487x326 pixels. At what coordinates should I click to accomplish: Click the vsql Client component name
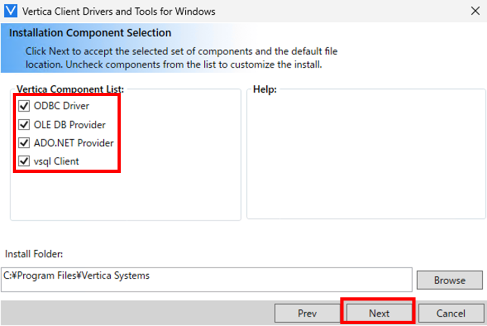(x=56, y=162)
